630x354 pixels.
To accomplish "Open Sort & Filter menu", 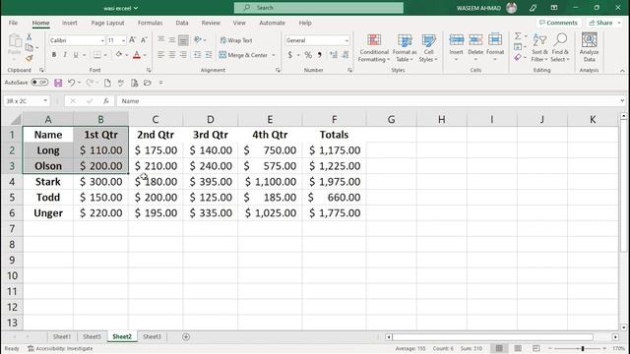I will tap(539, 48).
